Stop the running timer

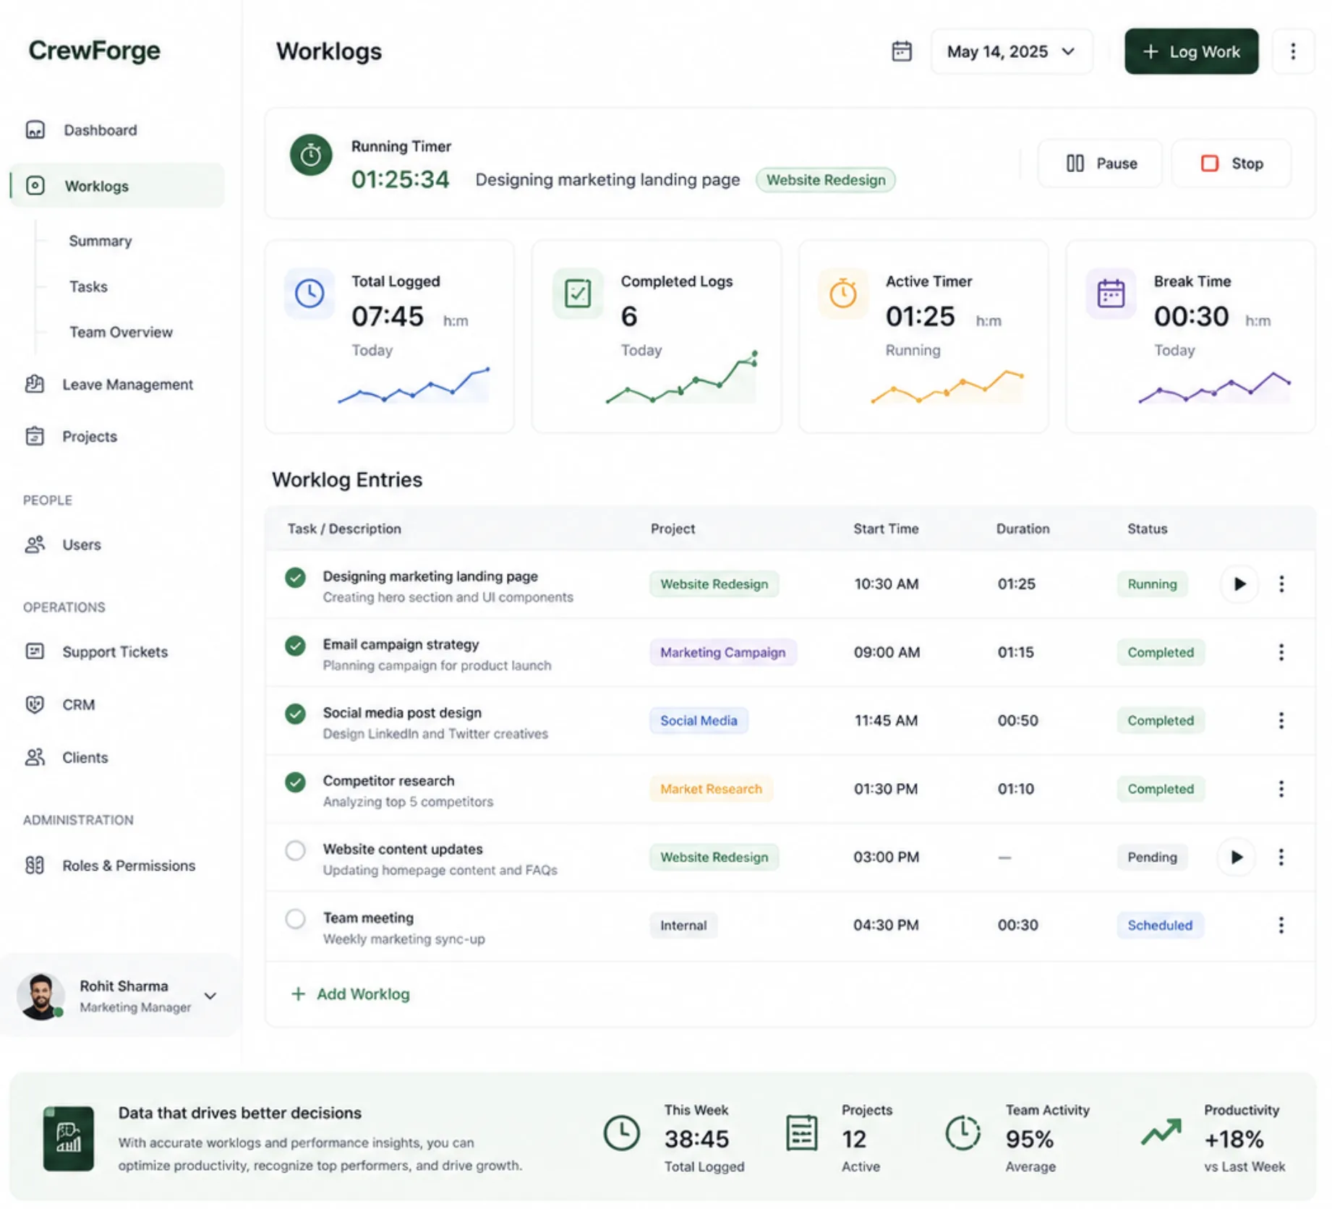click(1231, 163)
